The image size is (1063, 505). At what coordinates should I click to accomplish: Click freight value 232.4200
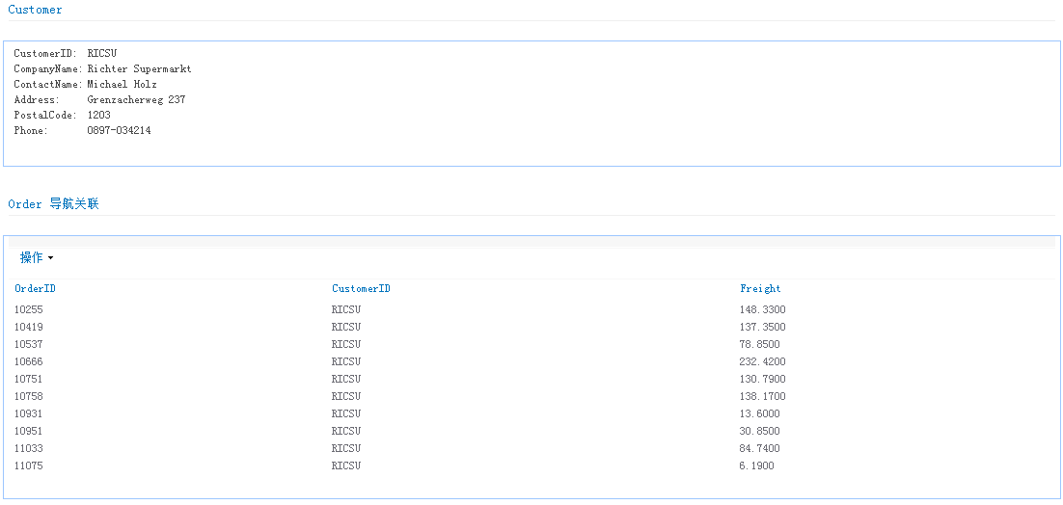[763, 361]
